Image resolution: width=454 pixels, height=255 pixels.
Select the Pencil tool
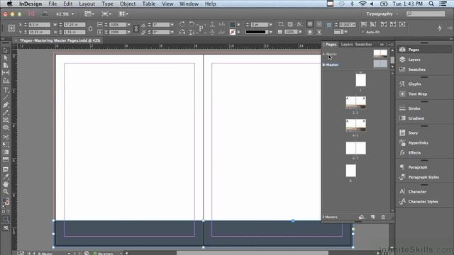click(x=6, y=113)
